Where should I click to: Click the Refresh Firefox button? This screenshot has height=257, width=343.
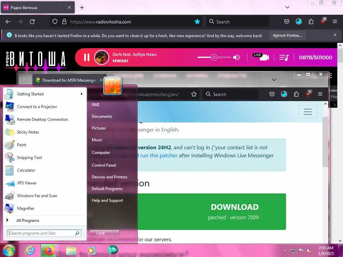[x=287, y=35]
